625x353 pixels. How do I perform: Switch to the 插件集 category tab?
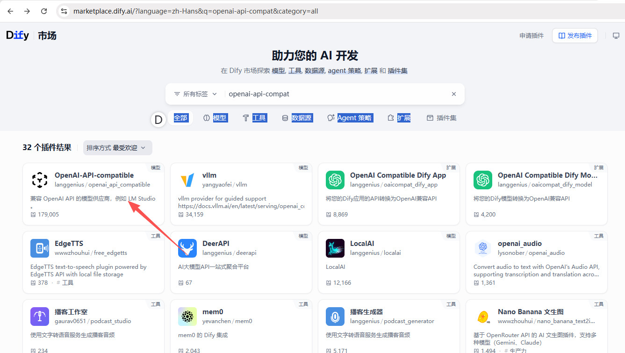(x=442, y=118)
